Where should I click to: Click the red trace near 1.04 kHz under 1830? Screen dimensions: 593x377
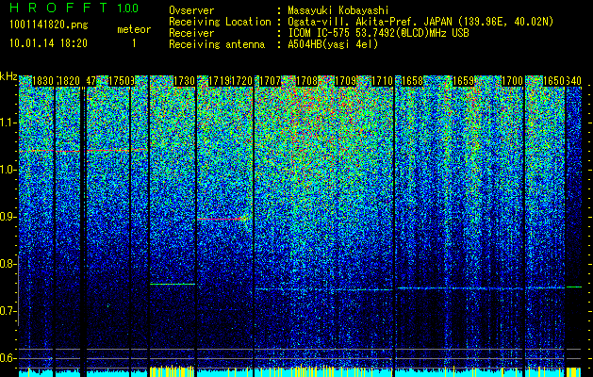point(36,151)
